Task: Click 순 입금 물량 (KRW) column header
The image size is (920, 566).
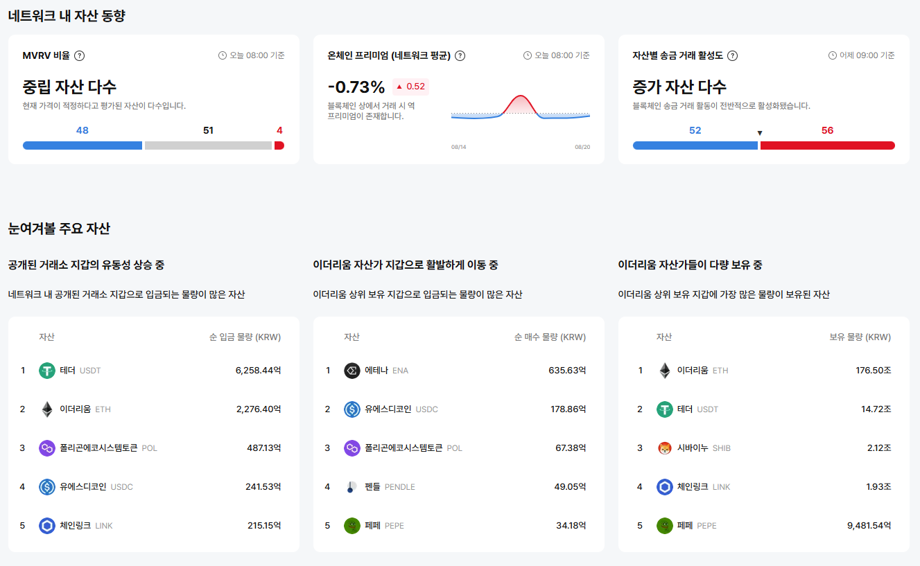Action: (x=245, y=337)
